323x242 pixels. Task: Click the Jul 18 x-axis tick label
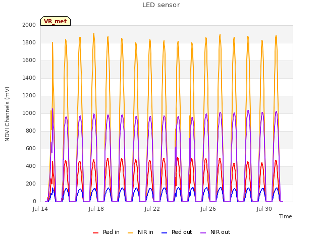click(96, 209)
